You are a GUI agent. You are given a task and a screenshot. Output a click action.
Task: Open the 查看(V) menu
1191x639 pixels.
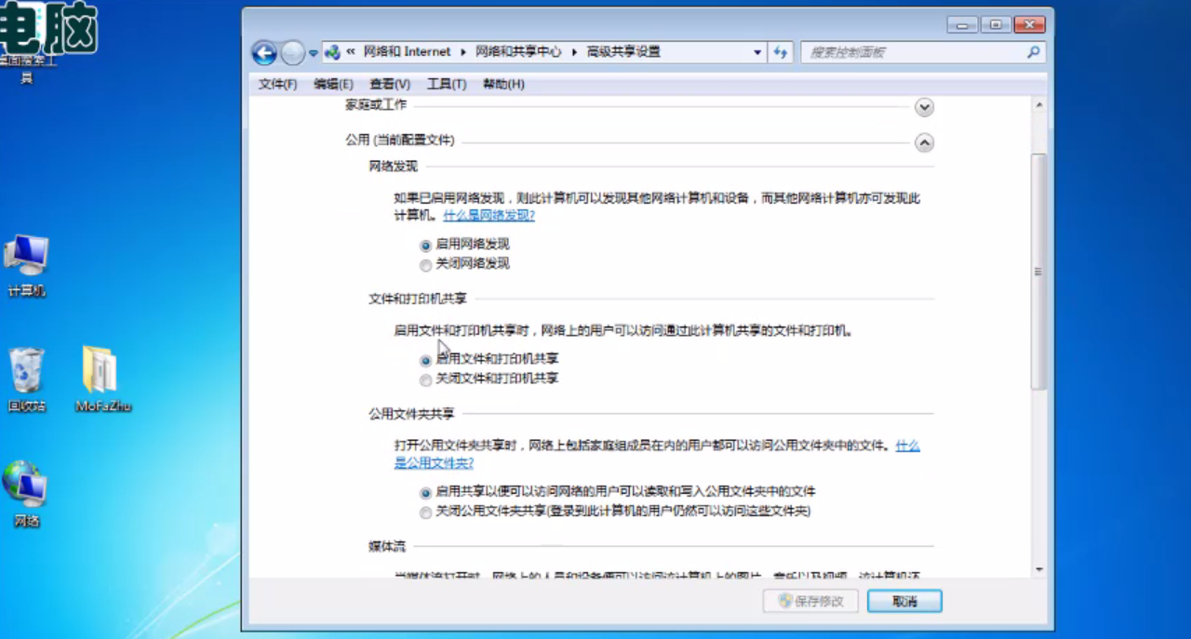click(x=389, y=84)
